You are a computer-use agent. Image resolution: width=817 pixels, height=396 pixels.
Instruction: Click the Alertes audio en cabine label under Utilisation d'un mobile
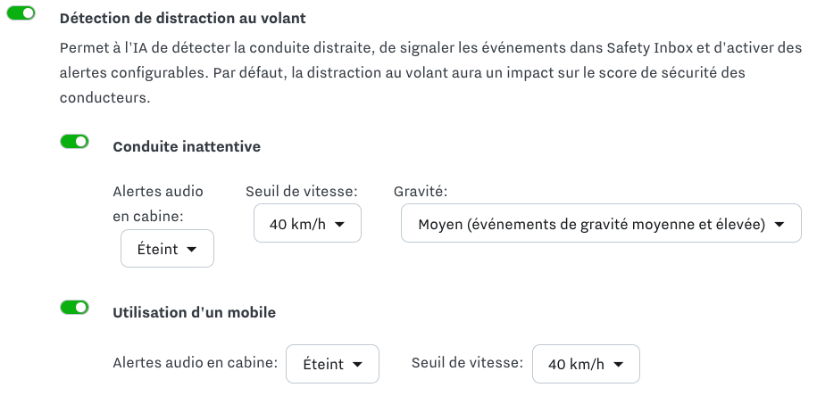(195, 363)
